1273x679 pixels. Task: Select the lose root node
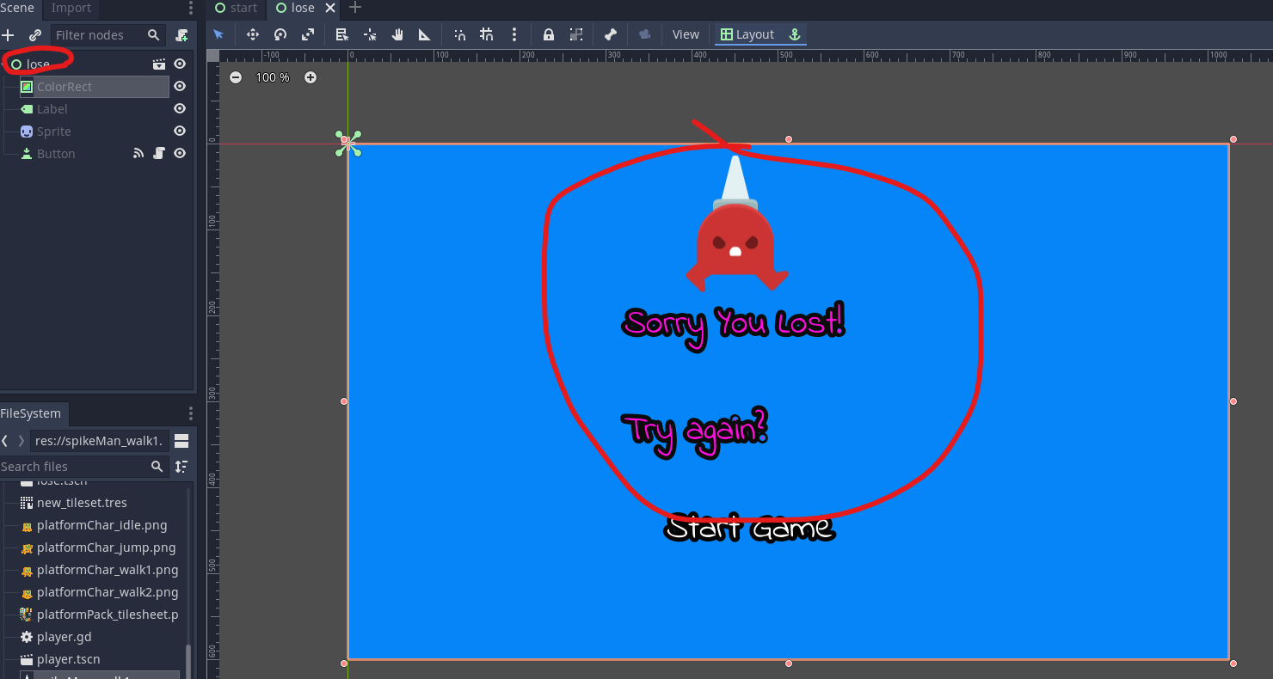click(38, 64)
